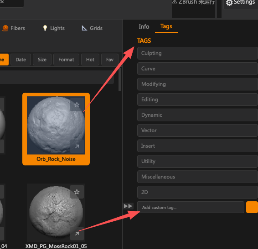Focus the Add custom tag field

coord(191,207)
